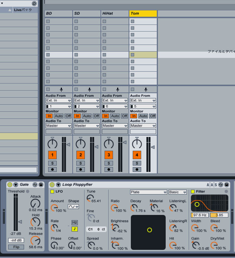The image size is (235, 258).
Task: Click the Tom clip stop button
Action: coord(132,89)
